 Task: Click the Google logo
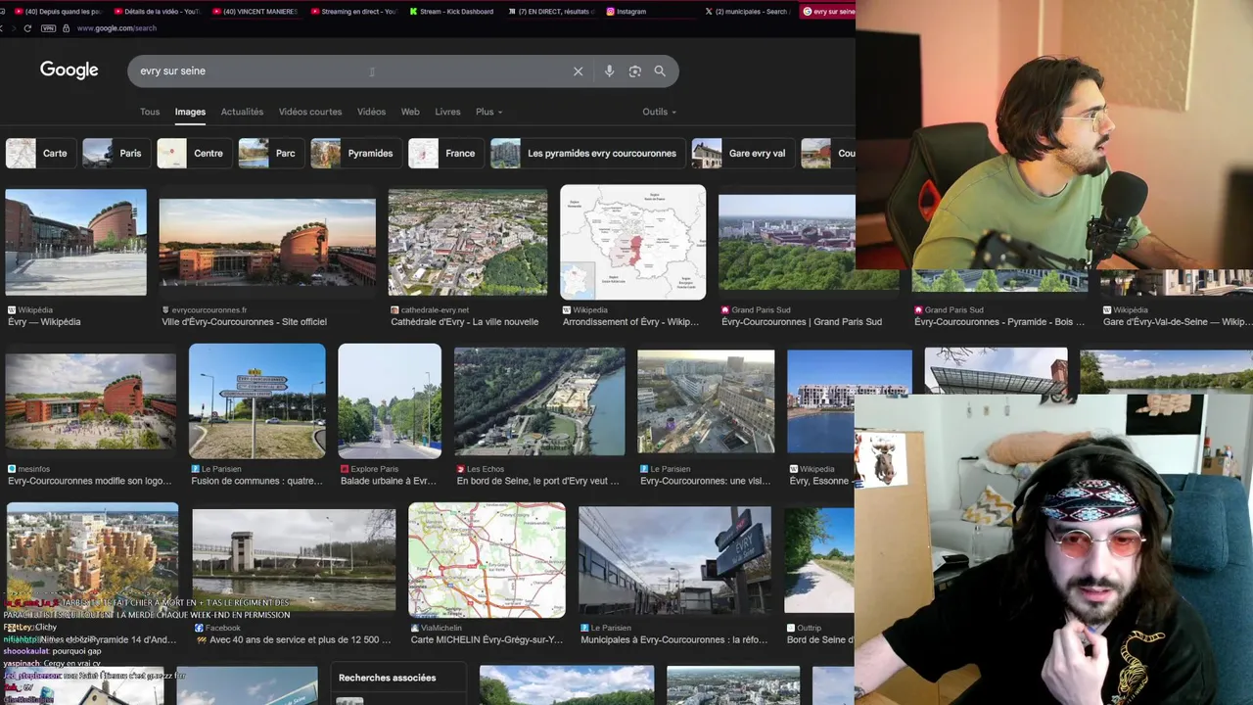69,70
